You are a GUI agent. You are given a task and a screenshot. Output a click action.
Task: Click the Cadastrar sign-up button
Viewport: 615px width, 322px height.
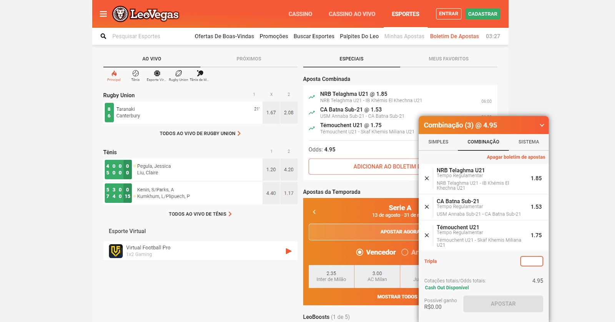483,14
